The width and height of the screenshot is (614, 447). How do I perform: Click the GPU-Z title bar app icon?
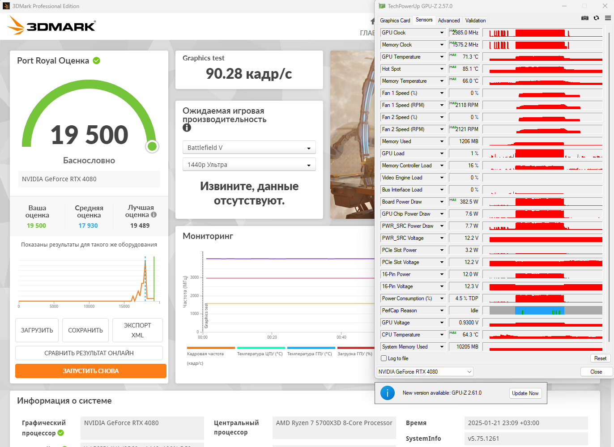click(x=382, y=6)
